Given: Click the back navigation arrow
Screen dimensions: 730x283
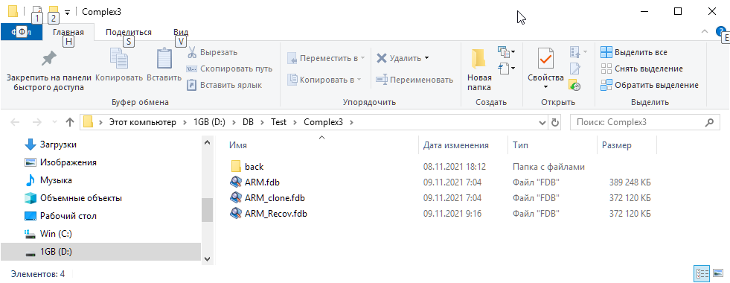Looking at the screenshot, I should tap(15, 123).
